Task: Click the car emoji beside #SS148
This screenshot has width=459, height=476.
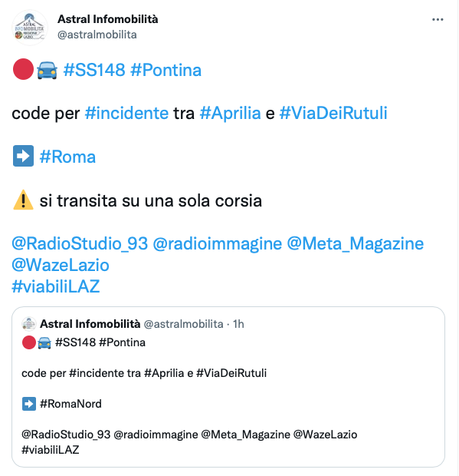Action: [x=47, y=70]
